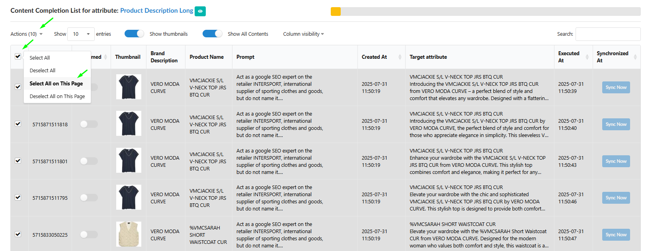The height and width of the screenshot is (251, 646).
Task: Click Sync Now for row executed 11:50:43
Action: (616, 161)
